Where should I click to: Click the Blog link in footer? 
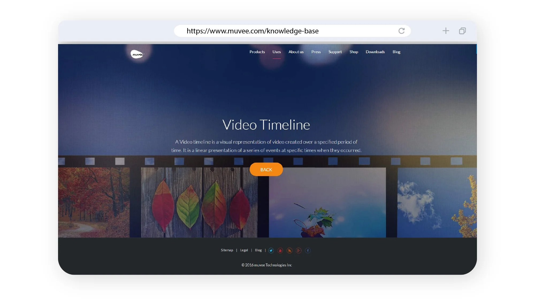[x=258, y=250]
